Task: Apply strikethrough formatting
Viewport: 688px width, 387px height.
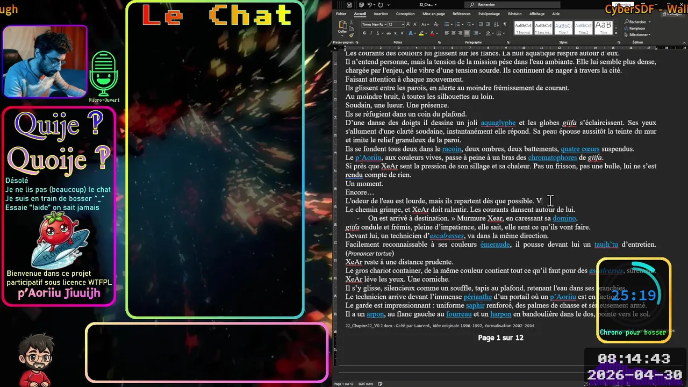Action: tap(389, 33)
